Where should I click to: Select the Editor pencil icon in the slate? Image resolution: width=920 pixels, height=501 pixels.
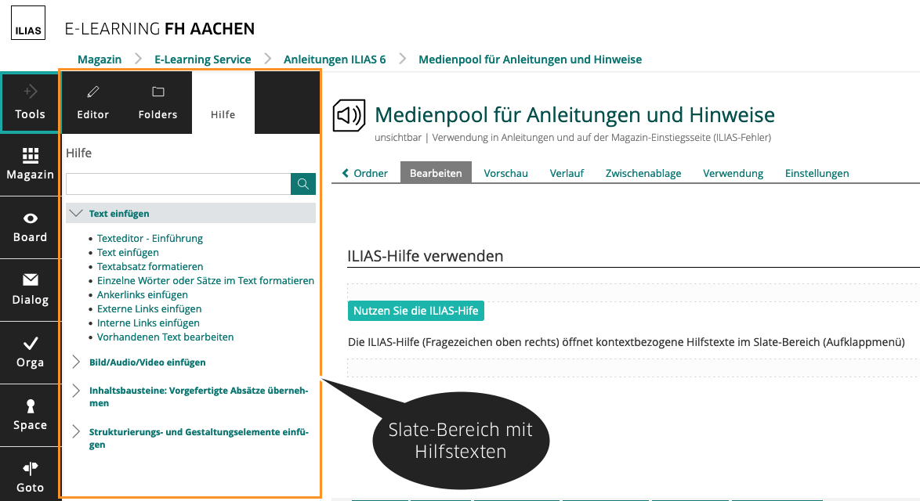click(92, 103)
